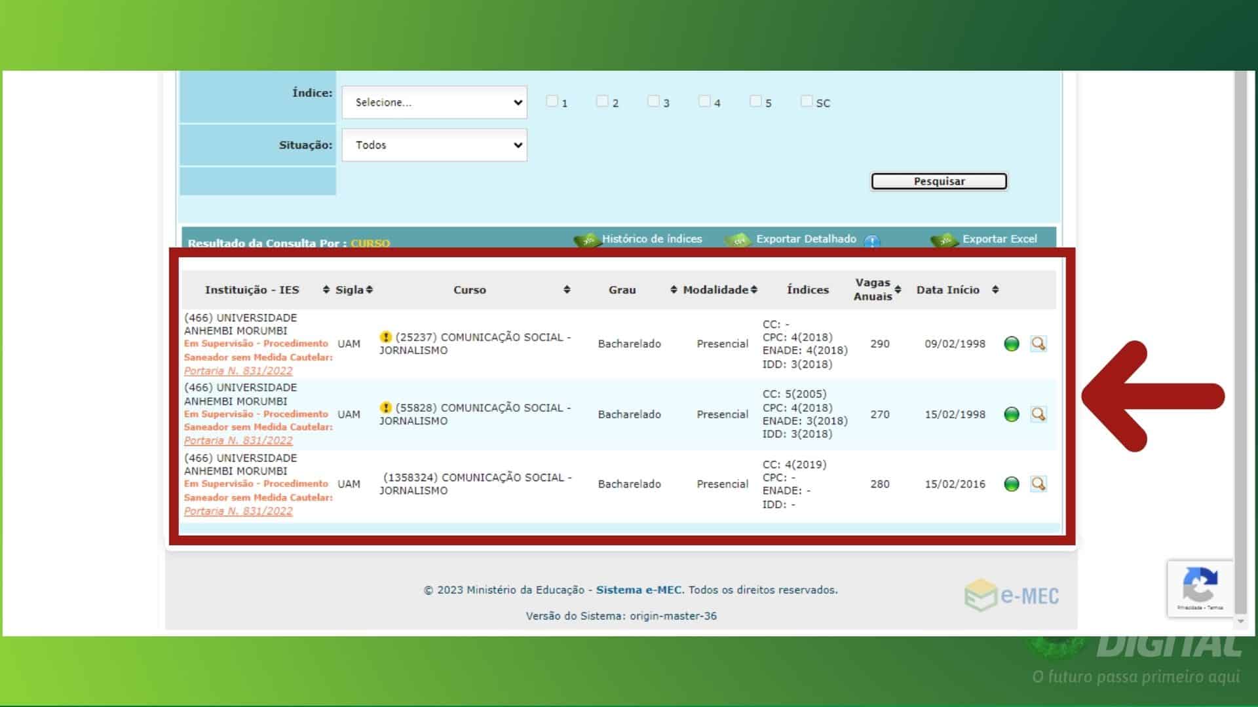Click the Histórico de índices icon

tap(586, 240)
